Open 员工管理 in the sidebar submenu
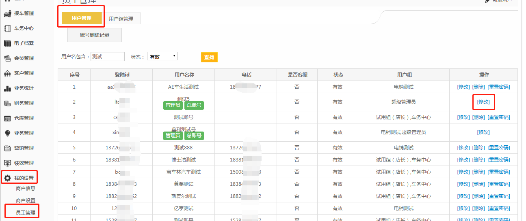The image size is (526, 221). coord(25,212)
